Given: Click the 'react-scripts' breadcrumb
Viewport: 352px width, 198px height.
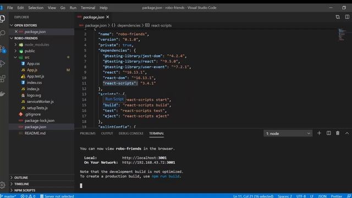Looking at the screenshot, I should tap(161, 25).
